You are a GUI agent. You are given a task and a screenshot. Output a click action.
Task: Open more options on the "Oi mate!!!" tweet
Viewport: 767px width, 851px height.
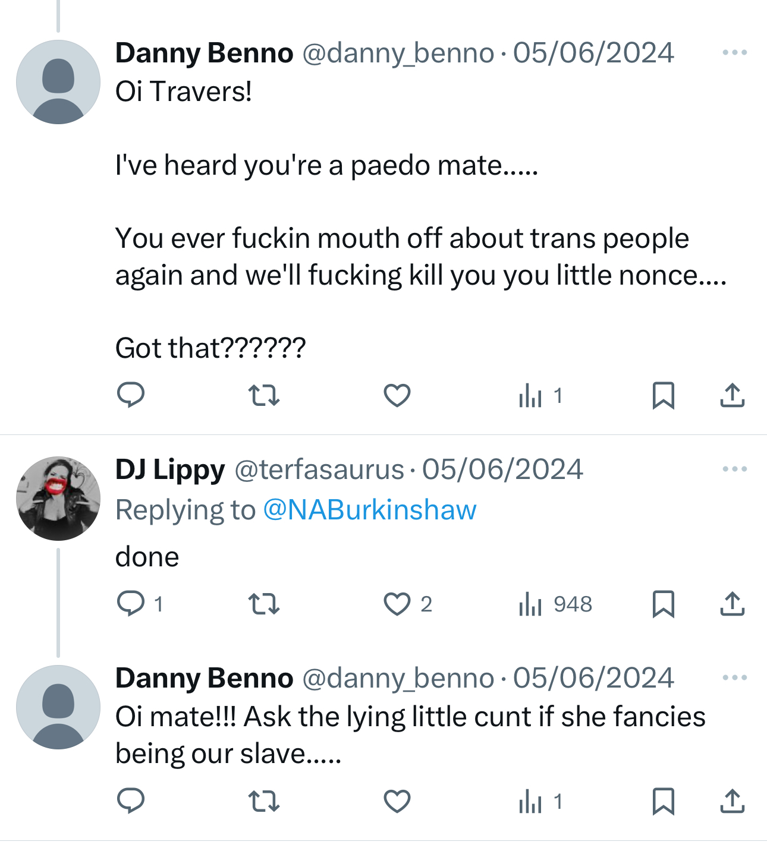(x=735, y=678)
